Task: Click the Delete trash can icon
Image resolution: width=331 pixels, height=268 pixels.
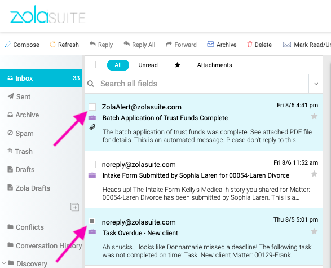Action: [x=249, y=45]
